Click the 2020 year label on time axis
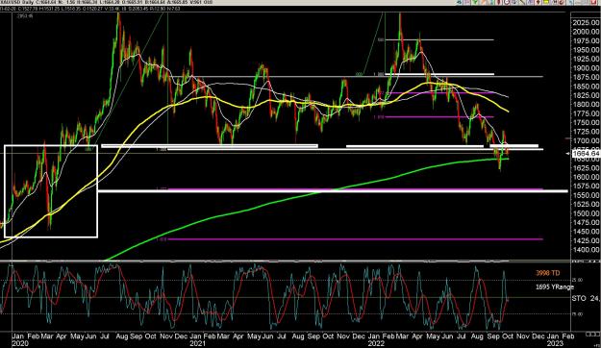The width and height of the screenshot is (601, 348). tap(20, 344)
